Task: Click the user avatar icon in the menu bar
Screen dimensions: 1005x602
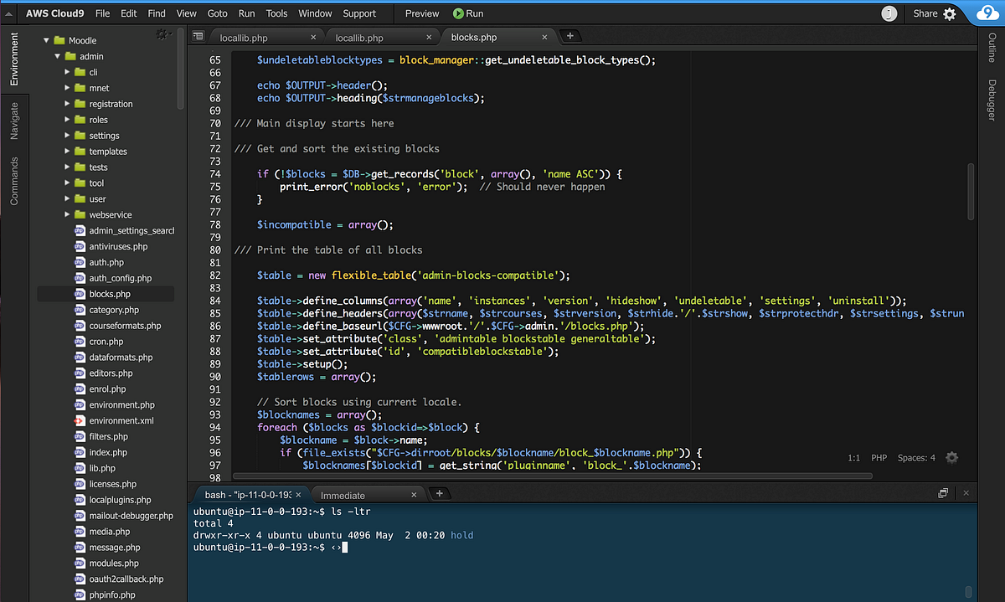Action: point(889,13)
